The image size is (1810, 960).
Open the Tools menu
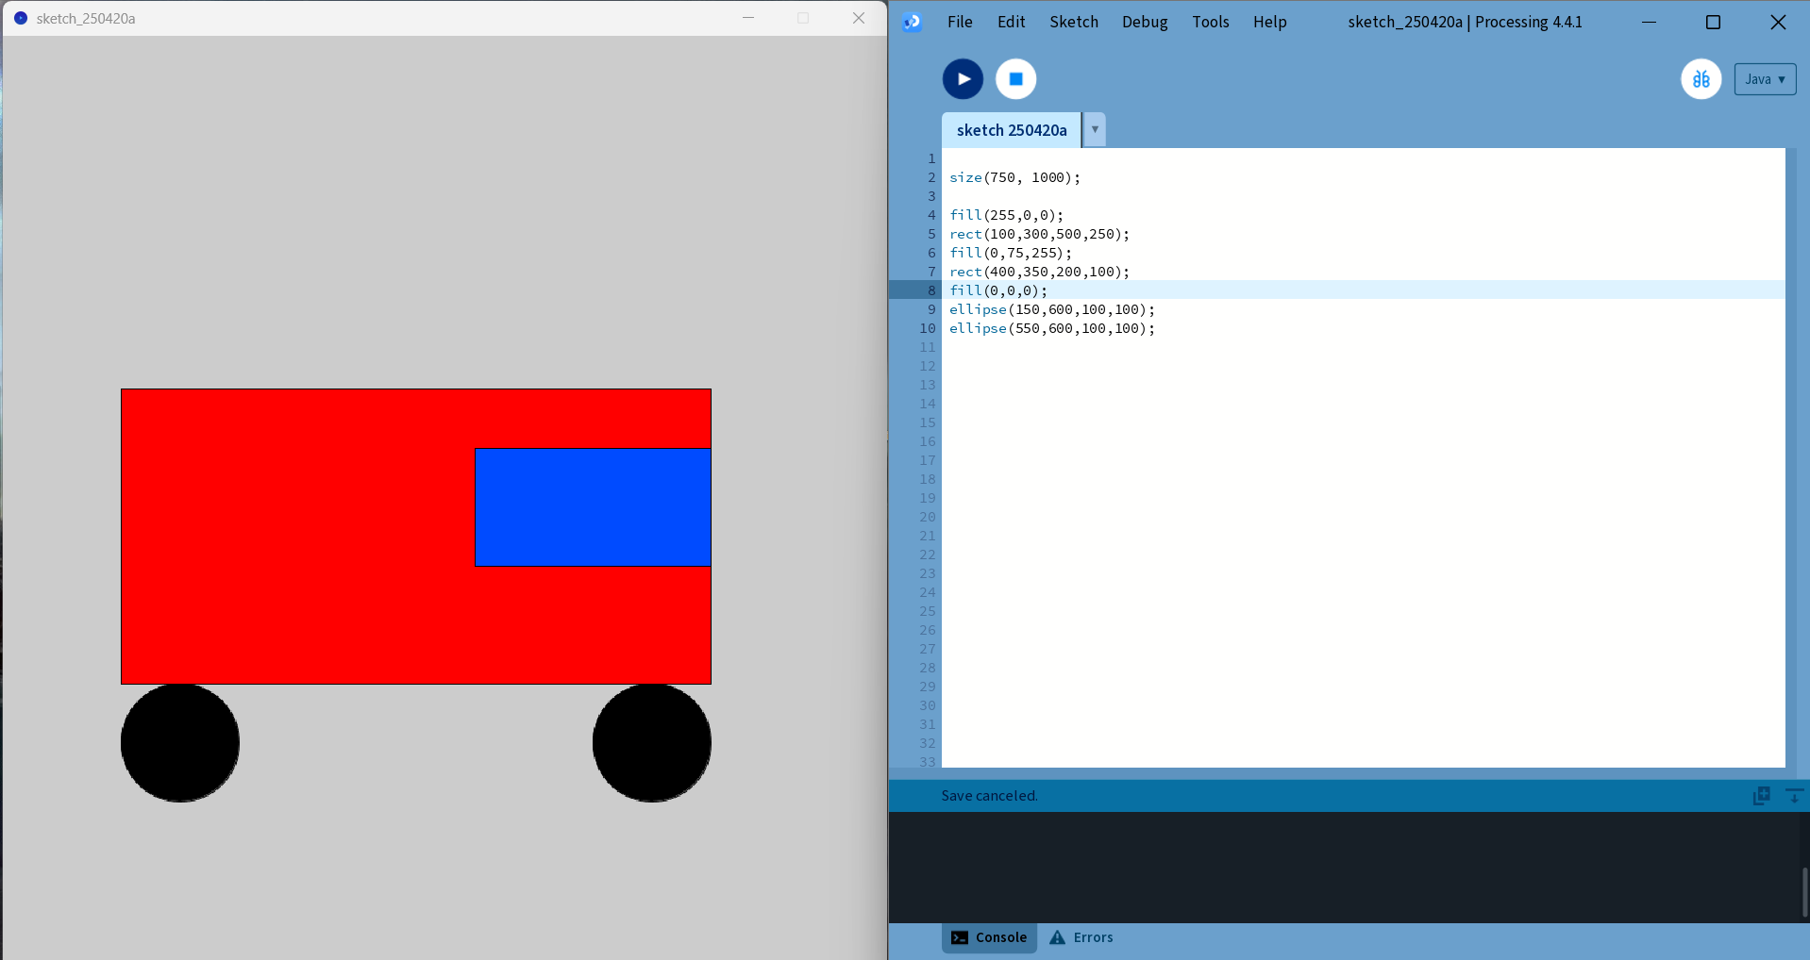pos(1210,22)
